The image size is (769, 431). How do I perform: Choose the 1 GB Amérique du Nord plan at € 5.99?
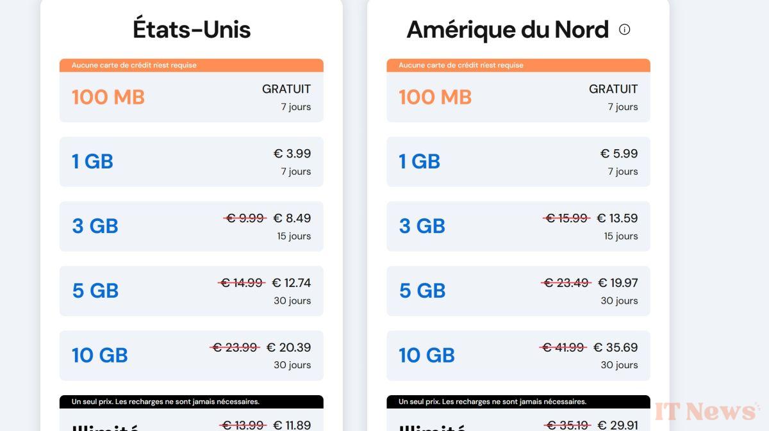pos(518,161)
